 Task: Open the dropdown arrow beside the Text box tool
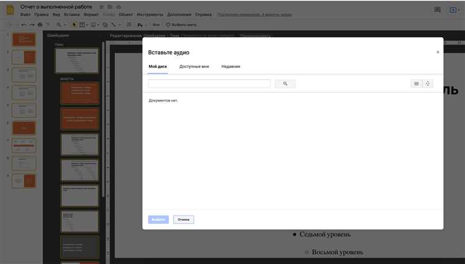tap(87, 25)
